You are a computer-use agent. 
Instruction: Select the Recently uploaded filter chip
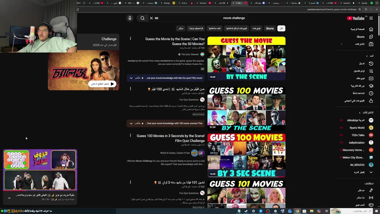[x=196, y=29]
